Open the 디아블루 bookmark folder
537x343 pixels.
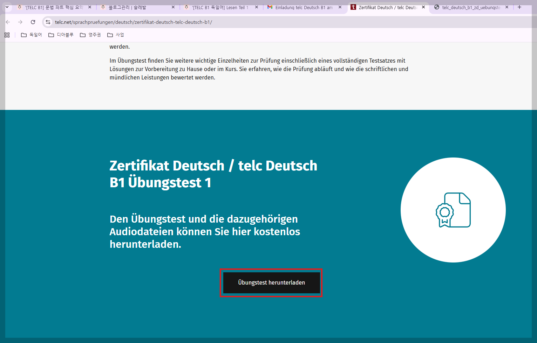61,35
